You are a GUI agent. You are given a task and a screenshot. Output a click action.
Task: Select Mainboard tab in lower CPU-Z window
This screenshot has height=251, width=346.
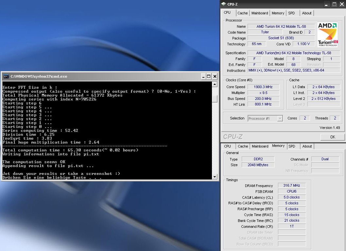point(260,146)
